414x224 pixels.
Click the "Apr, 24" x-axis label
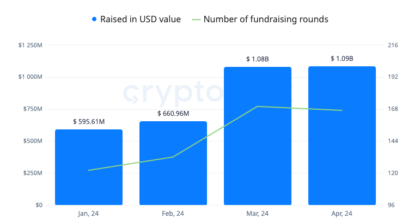[342, 214]
